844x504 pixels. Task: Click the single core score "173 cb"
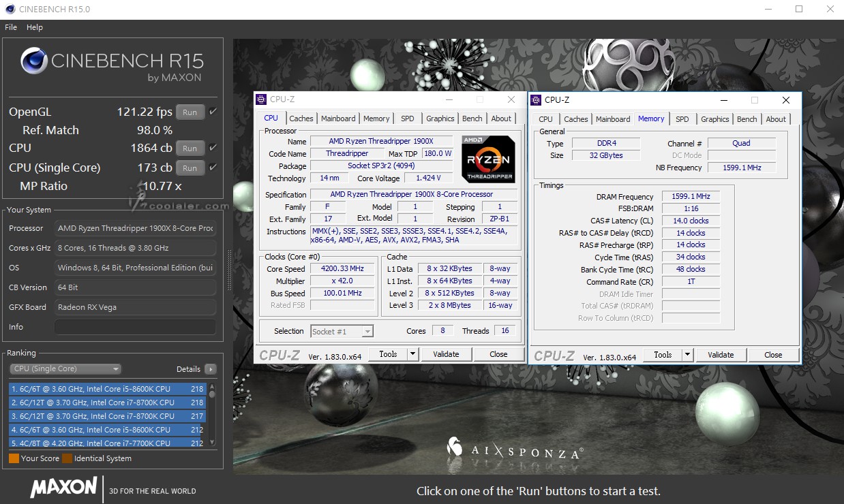[x=155, y=168]
